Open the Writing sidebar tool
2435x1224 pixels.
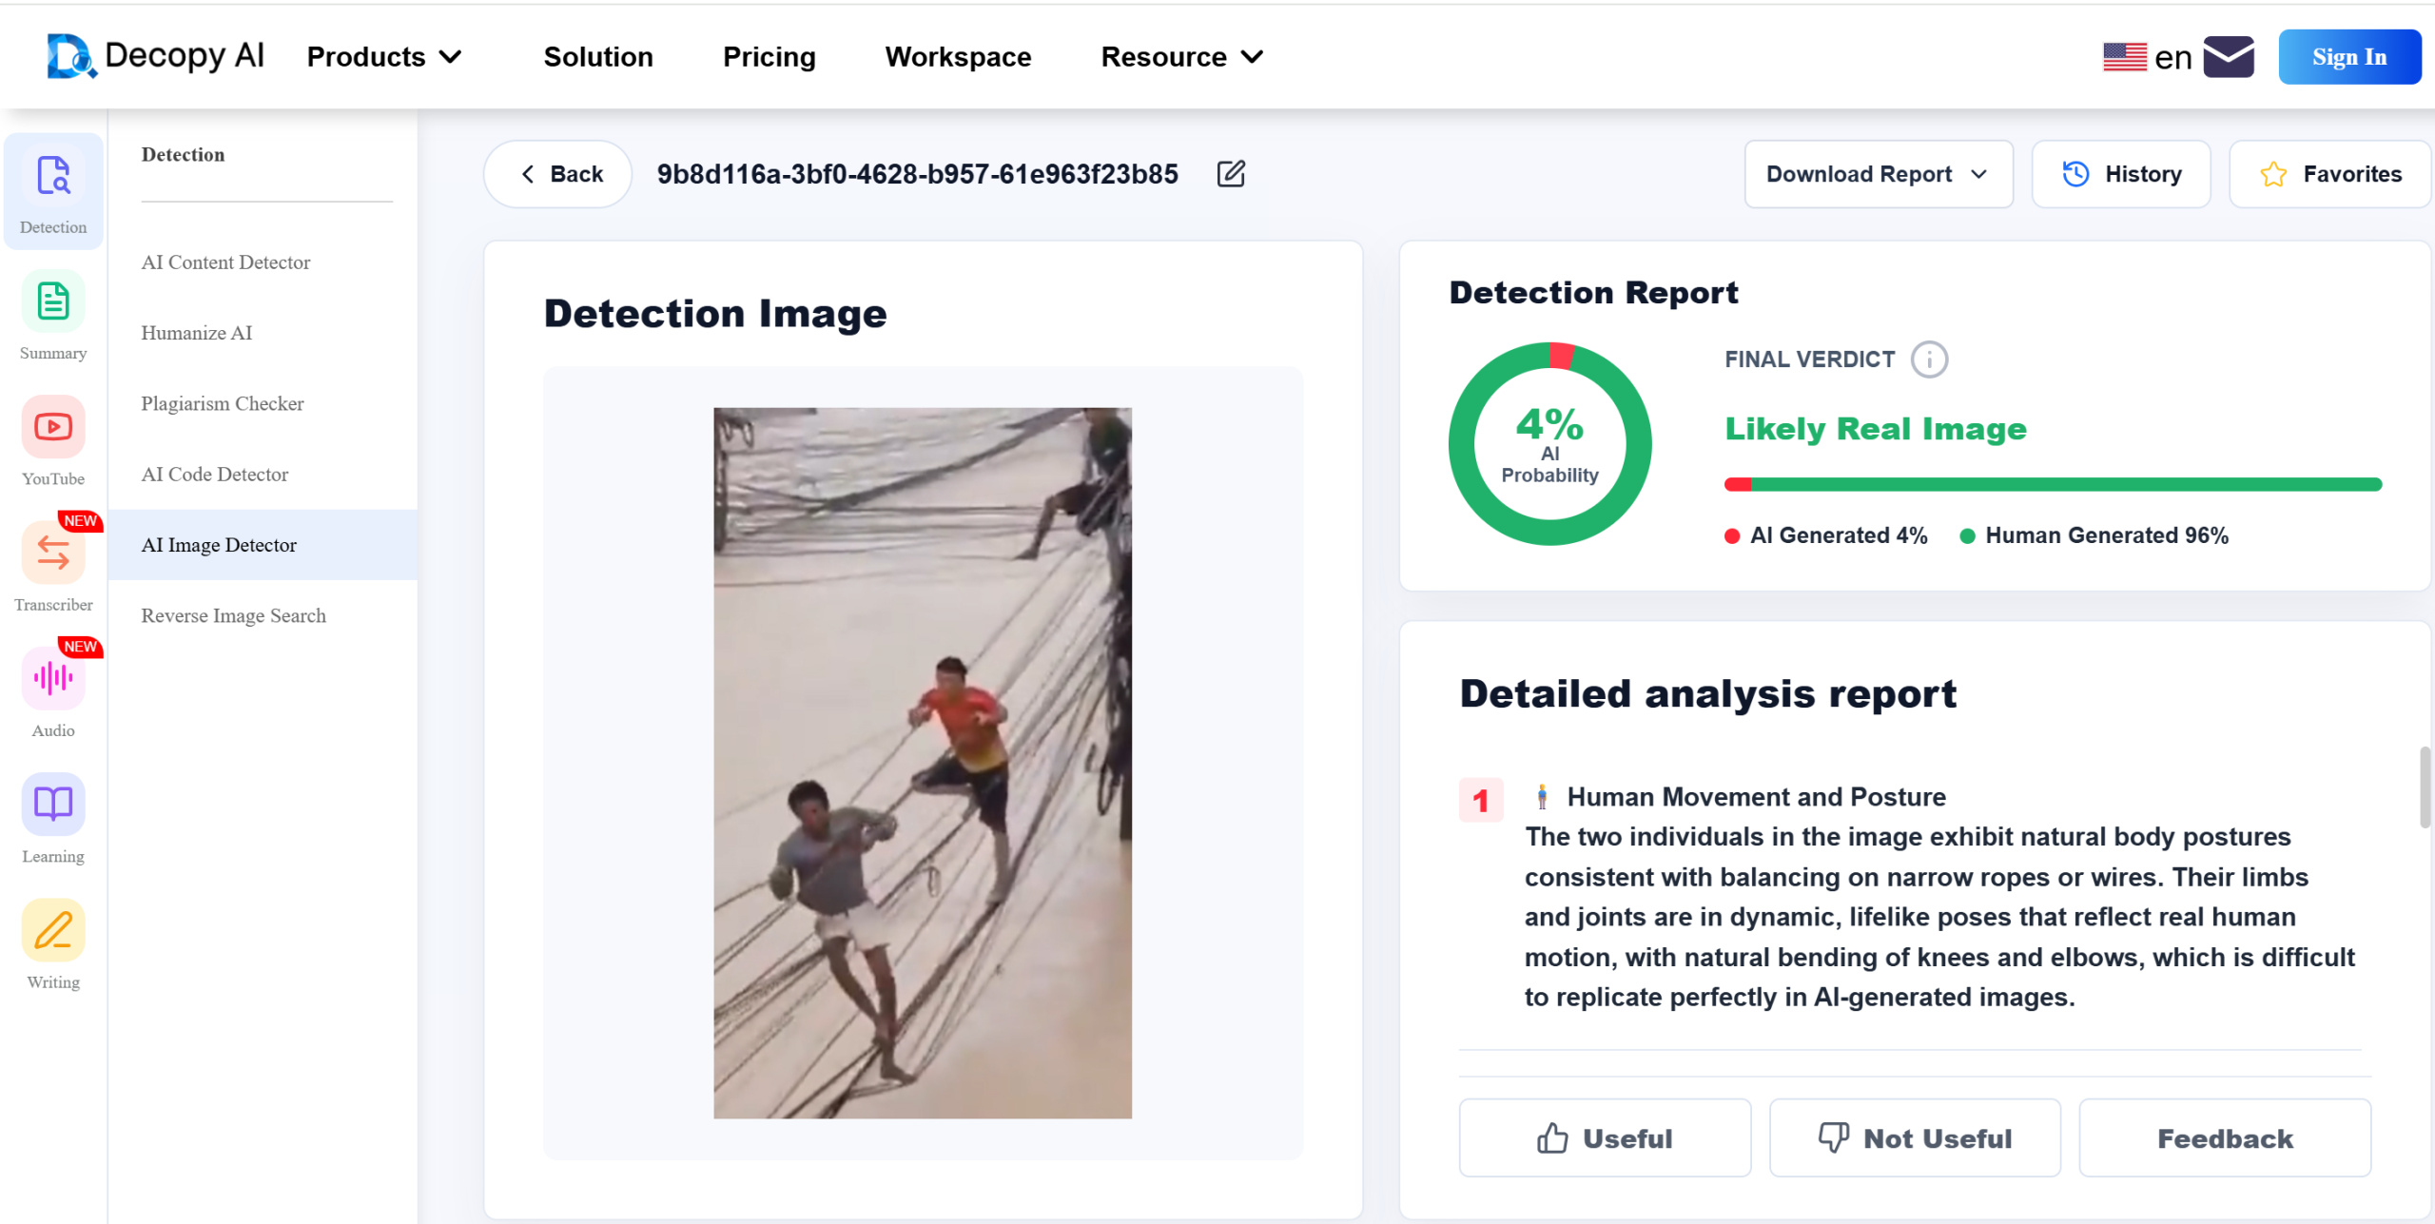53,945
